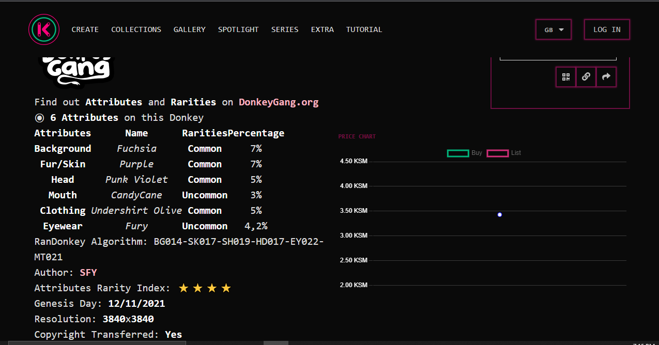Click the 'Punk Violet' head name
The width and height of the screenshot is (659, 345).
click(x=136, y=180)
